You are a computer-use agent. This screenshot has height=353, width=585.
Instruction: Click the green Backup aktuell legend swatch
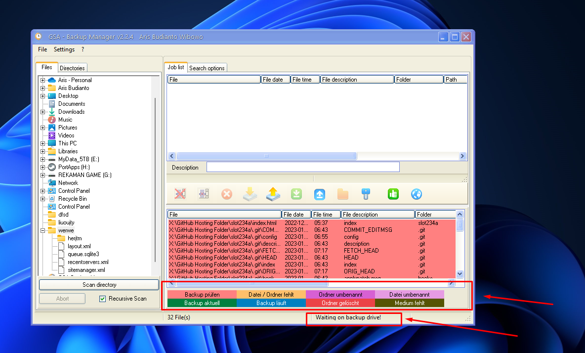(202, 303)
